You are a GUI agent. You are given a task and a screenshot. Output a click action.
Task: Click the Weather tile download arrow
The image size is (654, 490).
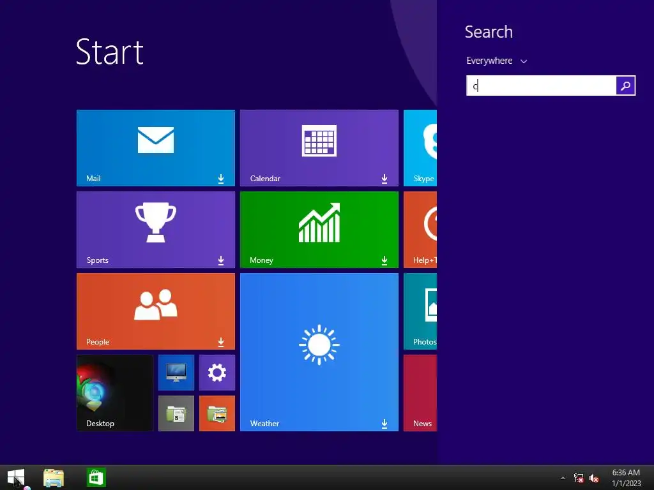(x=384, y=424)
